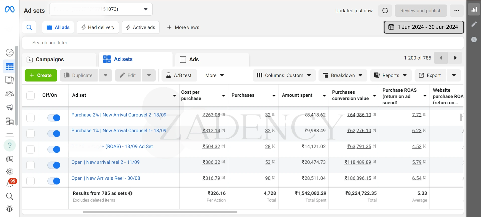This screenshot has height=217, width=481.
Task: Click info icon next to Results from 785 ad sets
Action: click(130, 193)
